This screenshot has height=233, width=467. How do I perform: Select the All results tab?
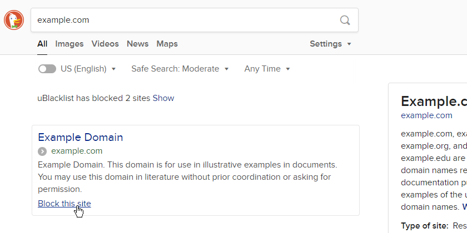[42, 44]
